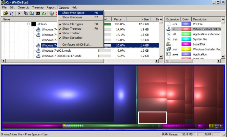
Task: Click the .dll file type icon
Action: pos(169,34)
